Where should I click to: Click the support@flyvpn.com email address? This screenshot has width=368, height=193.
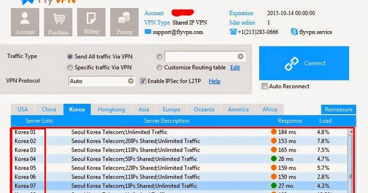(178, 32)
